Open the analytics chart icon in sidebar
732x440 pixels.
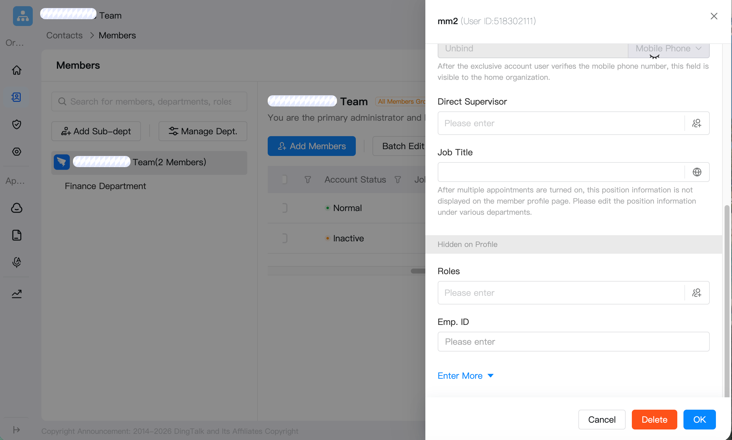coord(17,293)
